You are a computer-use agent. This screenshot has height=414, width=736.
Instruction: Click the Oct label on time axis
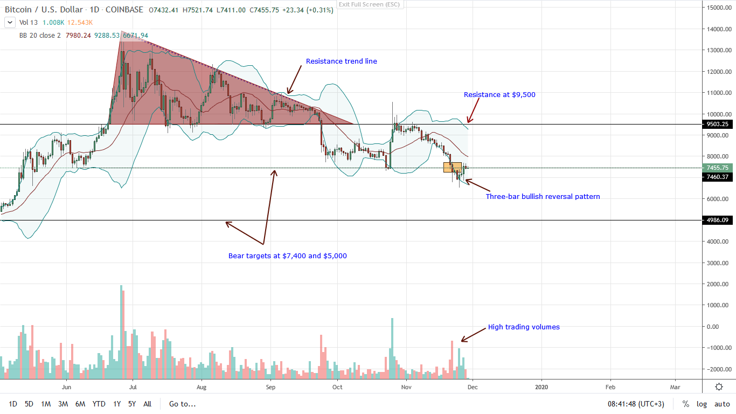click(x=337, y=387)
